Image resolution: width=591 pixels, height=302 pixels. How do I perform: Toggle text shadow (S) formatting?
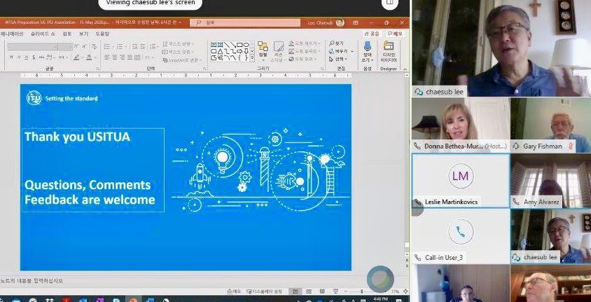(x=34, y=57)
